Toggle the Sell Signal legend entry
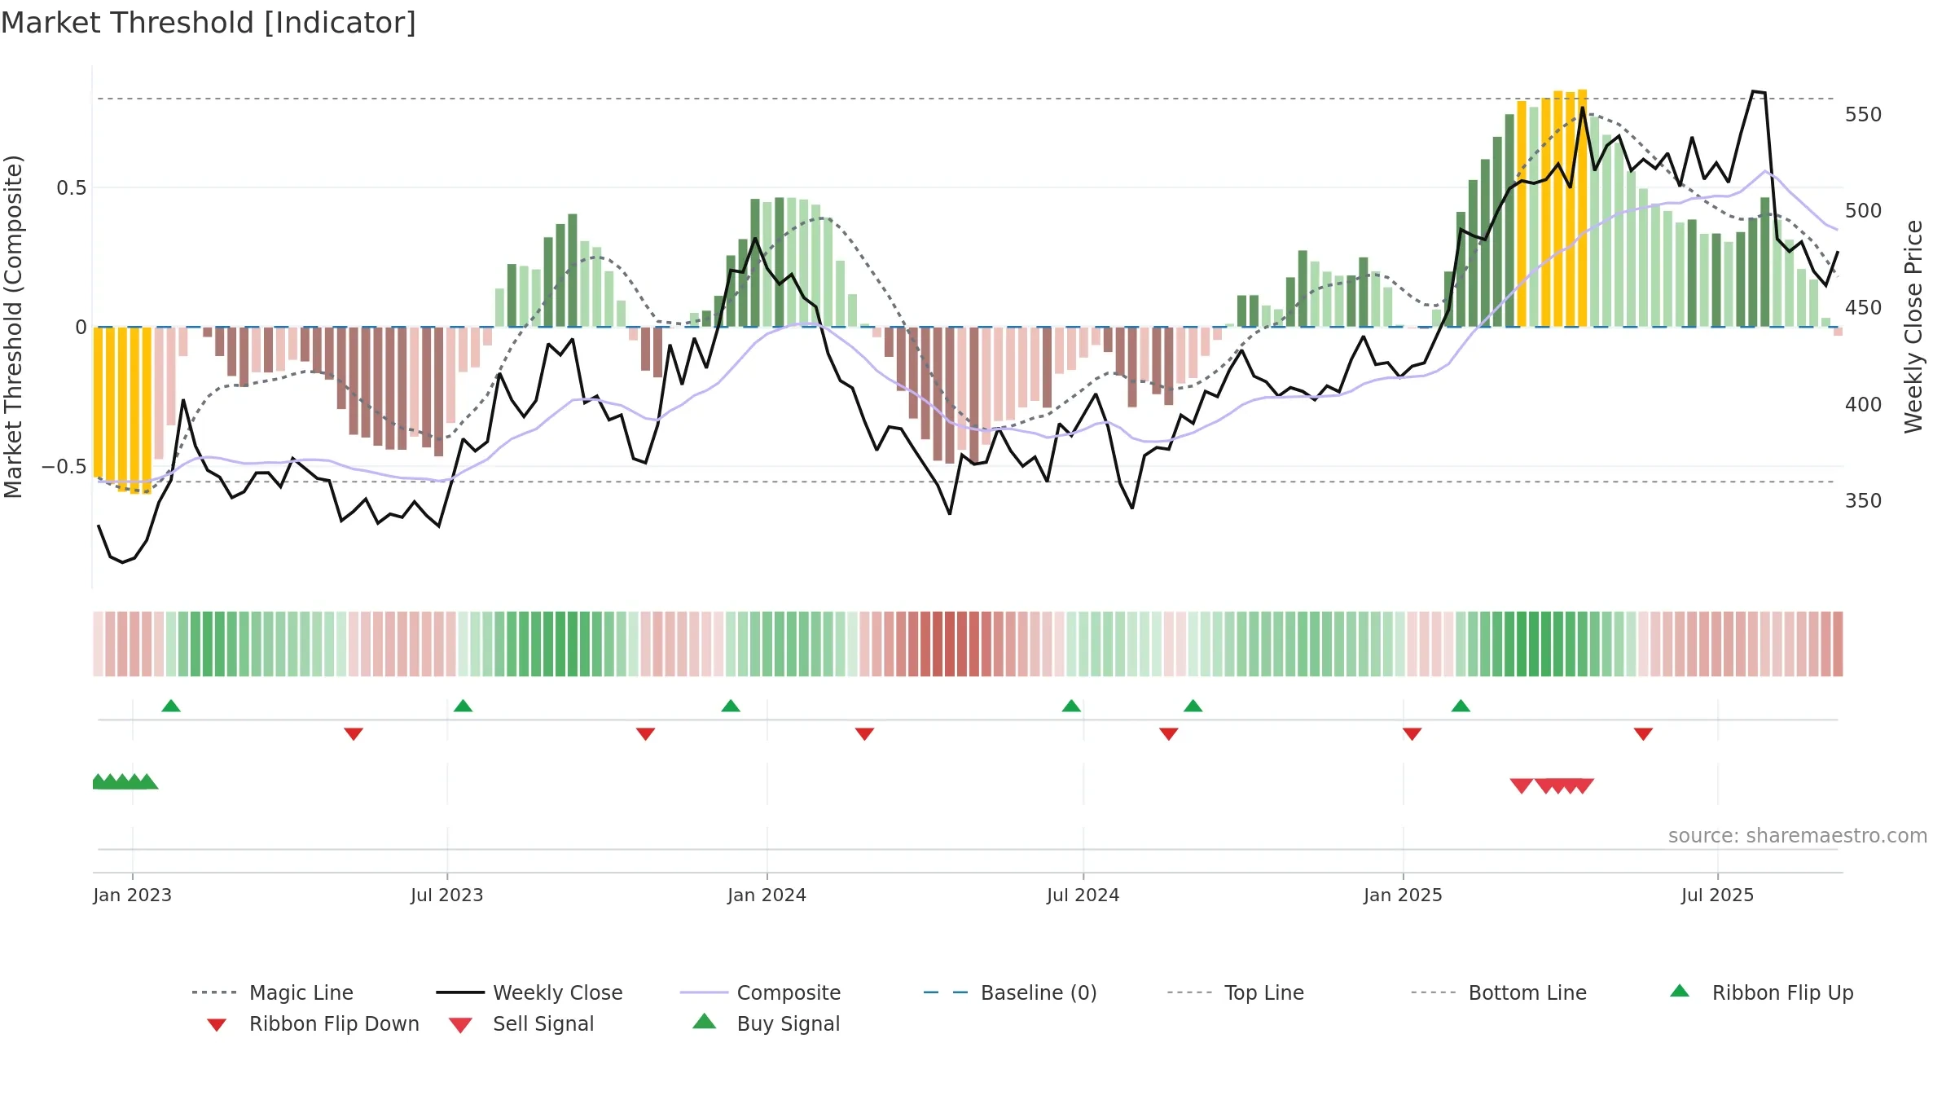1955x1100 pixels. [x=521, y=1024]
